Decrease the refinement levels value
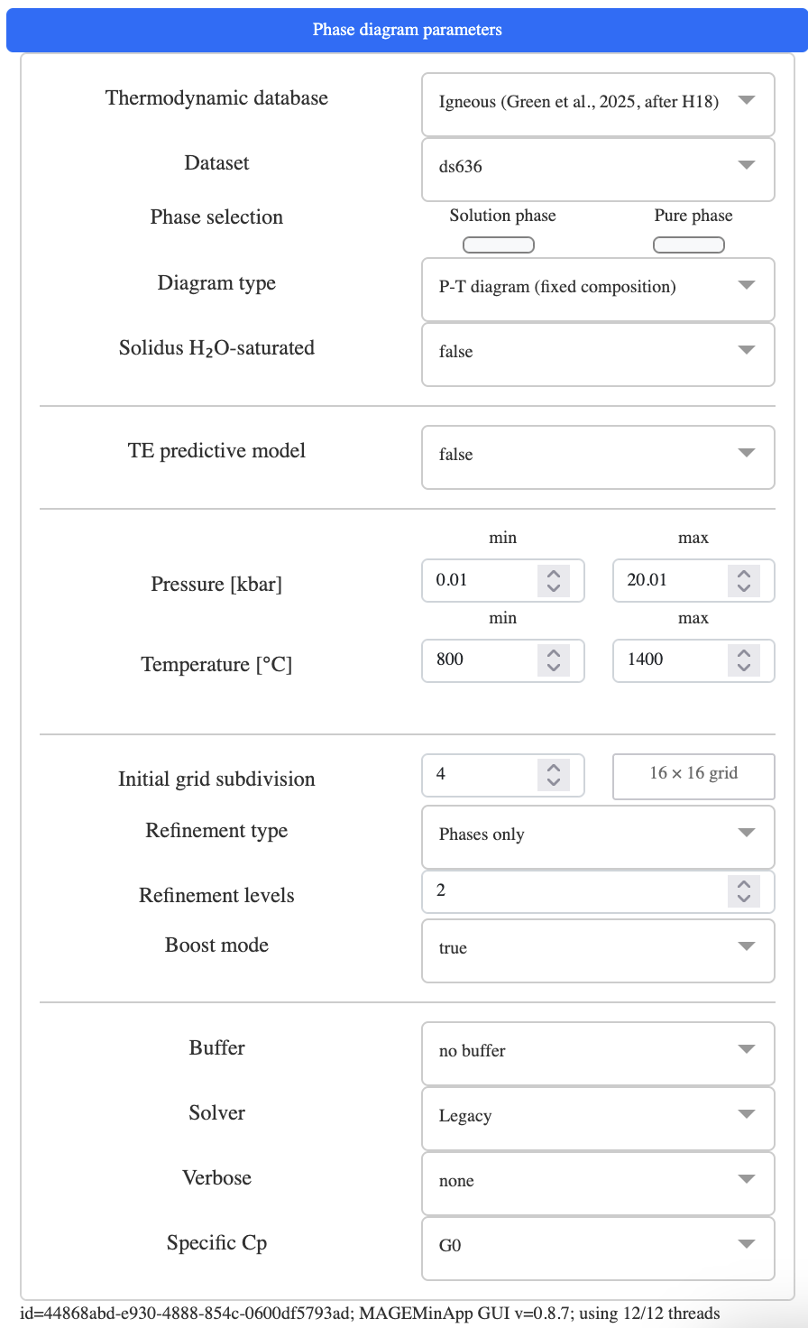808x1328 pixels. coord(744,899)
